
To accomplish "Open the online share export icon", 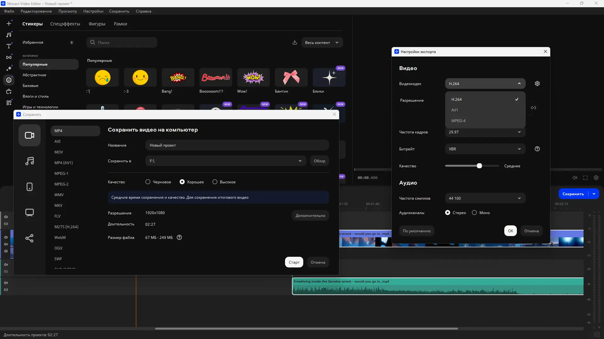I will (30, 238).
